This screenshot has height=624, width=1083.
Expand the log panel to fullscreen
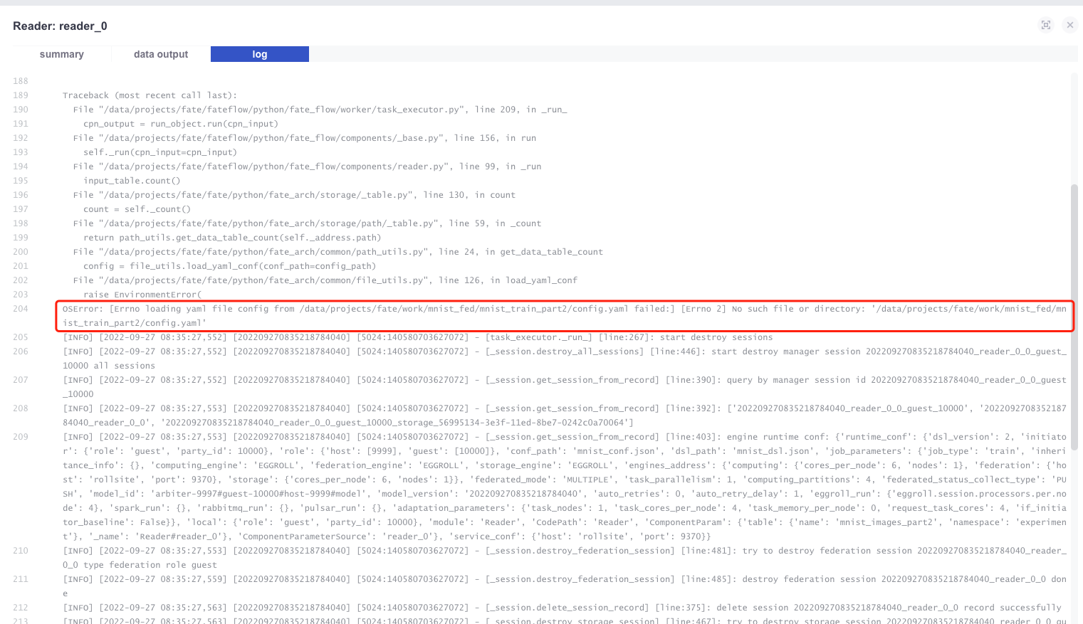click(x=1045, y=25)
